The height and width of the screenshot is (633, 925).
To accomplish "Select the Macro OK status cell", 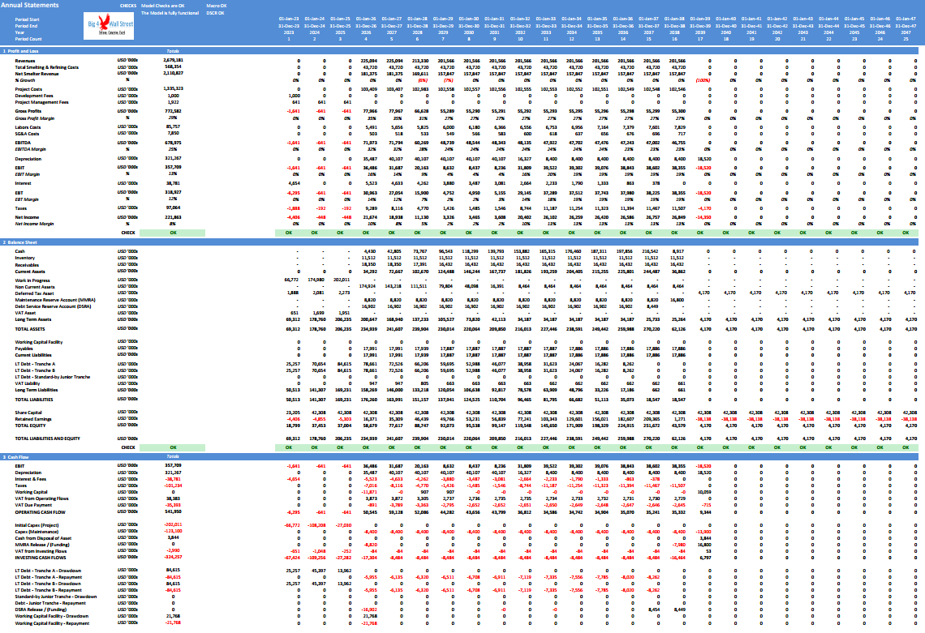I will [x=216, y=6].
